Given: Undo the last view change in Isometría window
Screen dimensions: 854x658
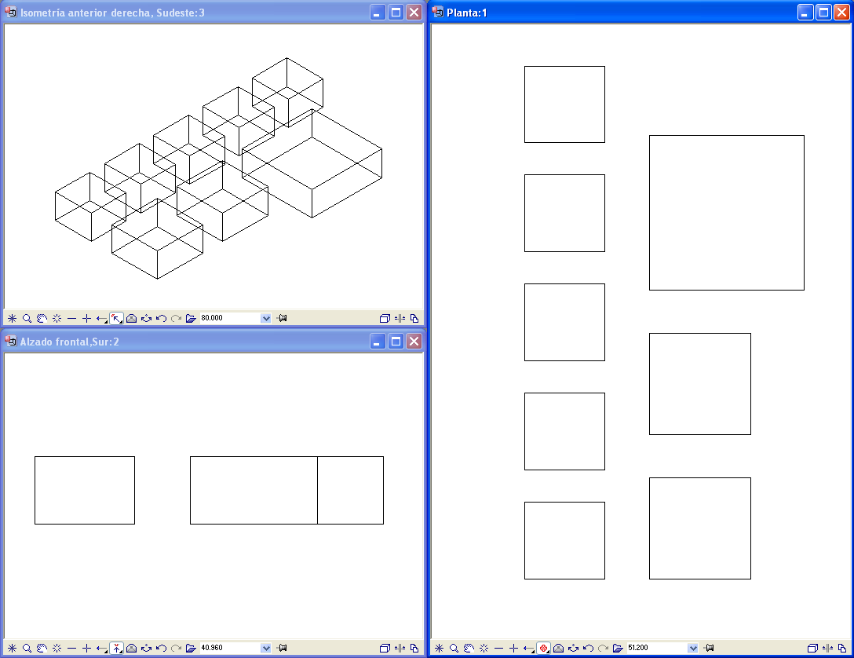Looking at the screenshot, I should pyautogui.click(x=161, y=319).
